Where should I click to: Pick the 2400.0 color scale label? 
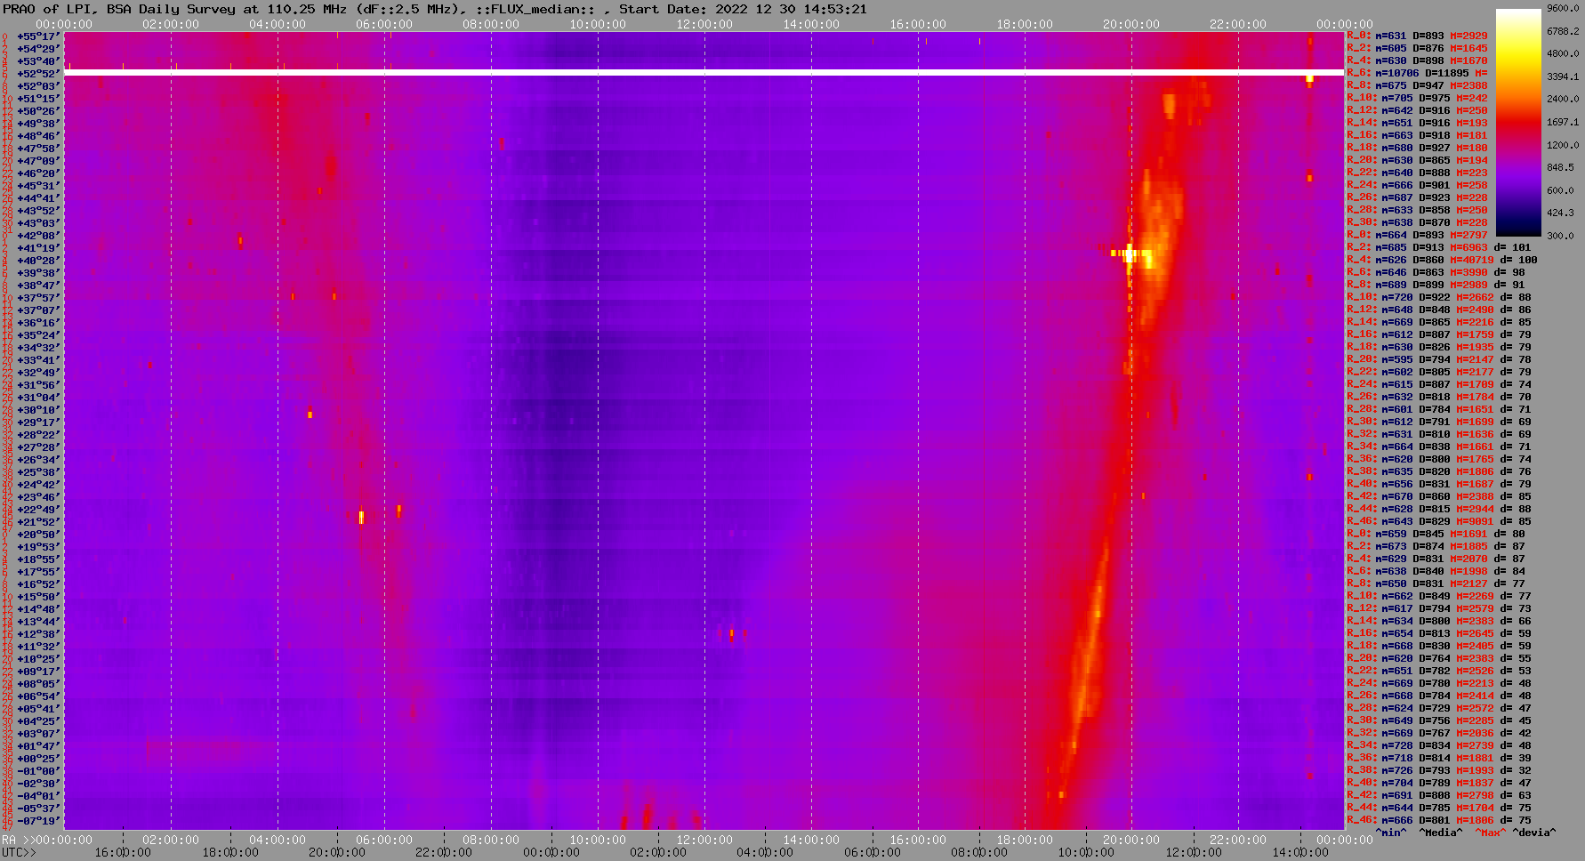click(x=1563, y=99)
